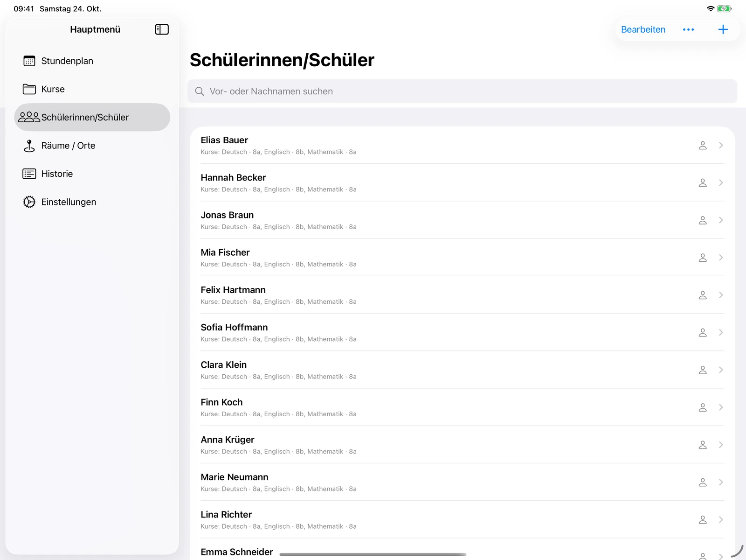The height and width of the screenshot is (560, 746).
Task: Select the Clara Klein name
Action: coord(223,365)
